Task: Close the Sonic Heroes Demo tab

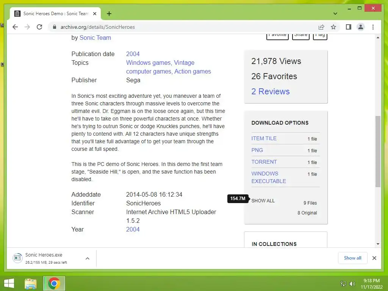Action: (x=94, y=14)
